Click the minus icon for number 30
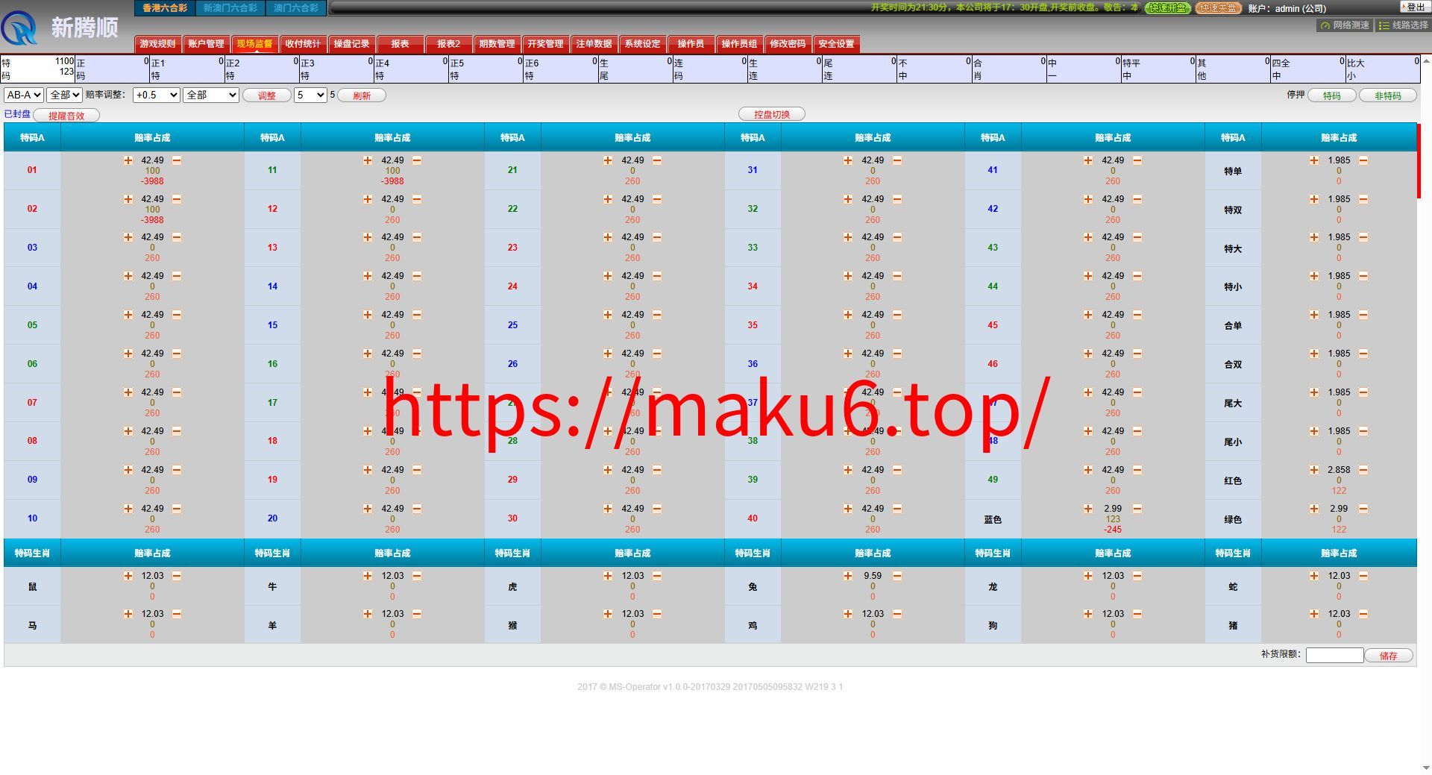 tap(657, 509)
